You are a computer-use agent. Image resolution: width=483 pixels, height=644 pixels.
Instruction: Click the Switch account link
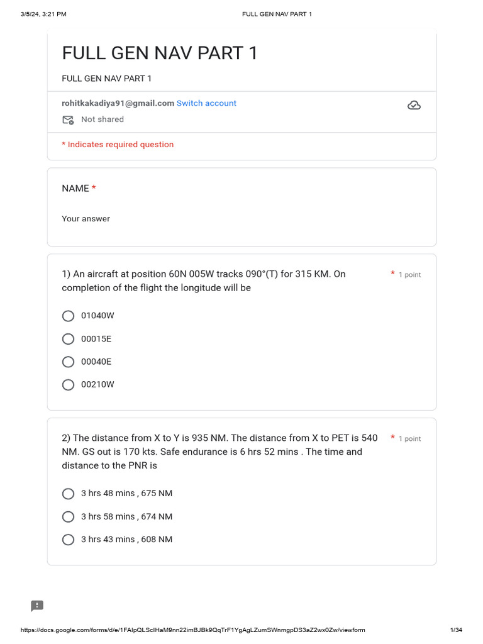(x=206, y=103)
